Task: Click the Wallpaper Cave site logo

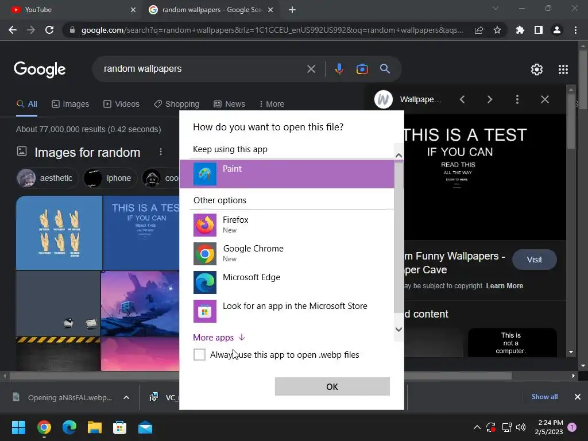Action: [383, 99]
